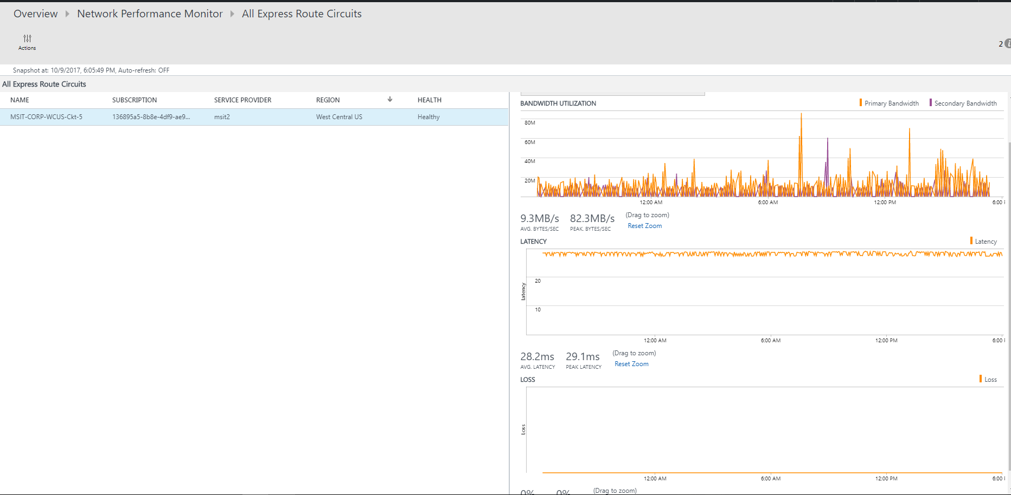Toggle the Primary Bandwidth legend series
1011x495 pixels.
[x=891, y=103]
